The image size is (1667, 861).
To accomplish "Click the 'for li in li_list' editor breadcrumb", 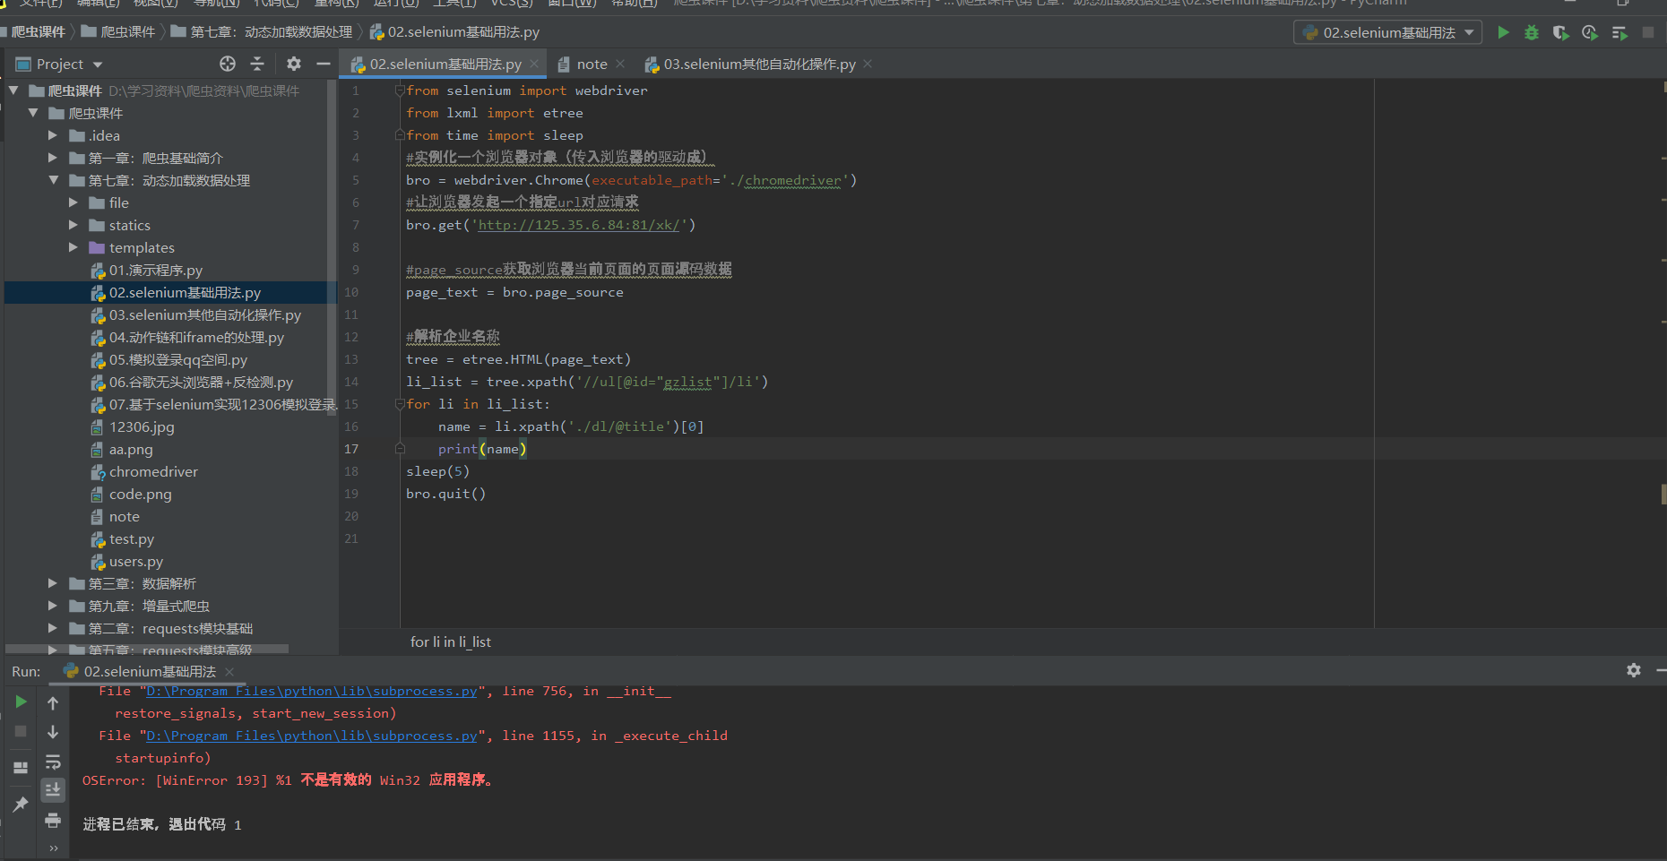I will coord(450,641).
